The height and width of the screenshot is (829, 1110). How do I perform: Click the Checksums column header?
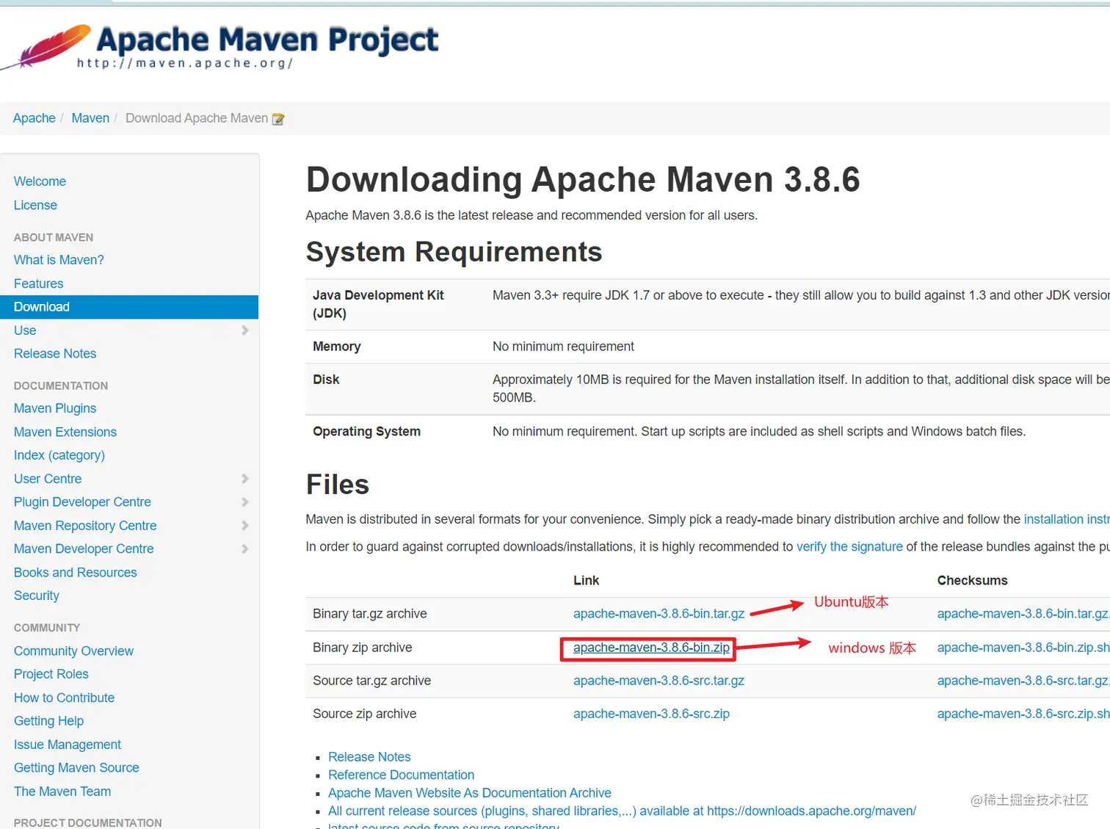[972, 580]
